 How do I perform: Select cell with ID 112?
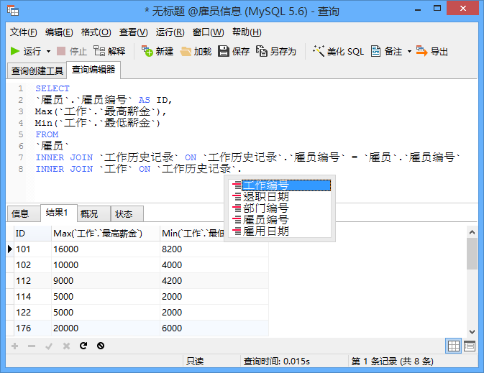pos(32,281)
